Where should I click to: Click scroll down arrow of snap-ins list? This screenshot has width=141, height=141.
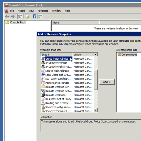[95, 110]
